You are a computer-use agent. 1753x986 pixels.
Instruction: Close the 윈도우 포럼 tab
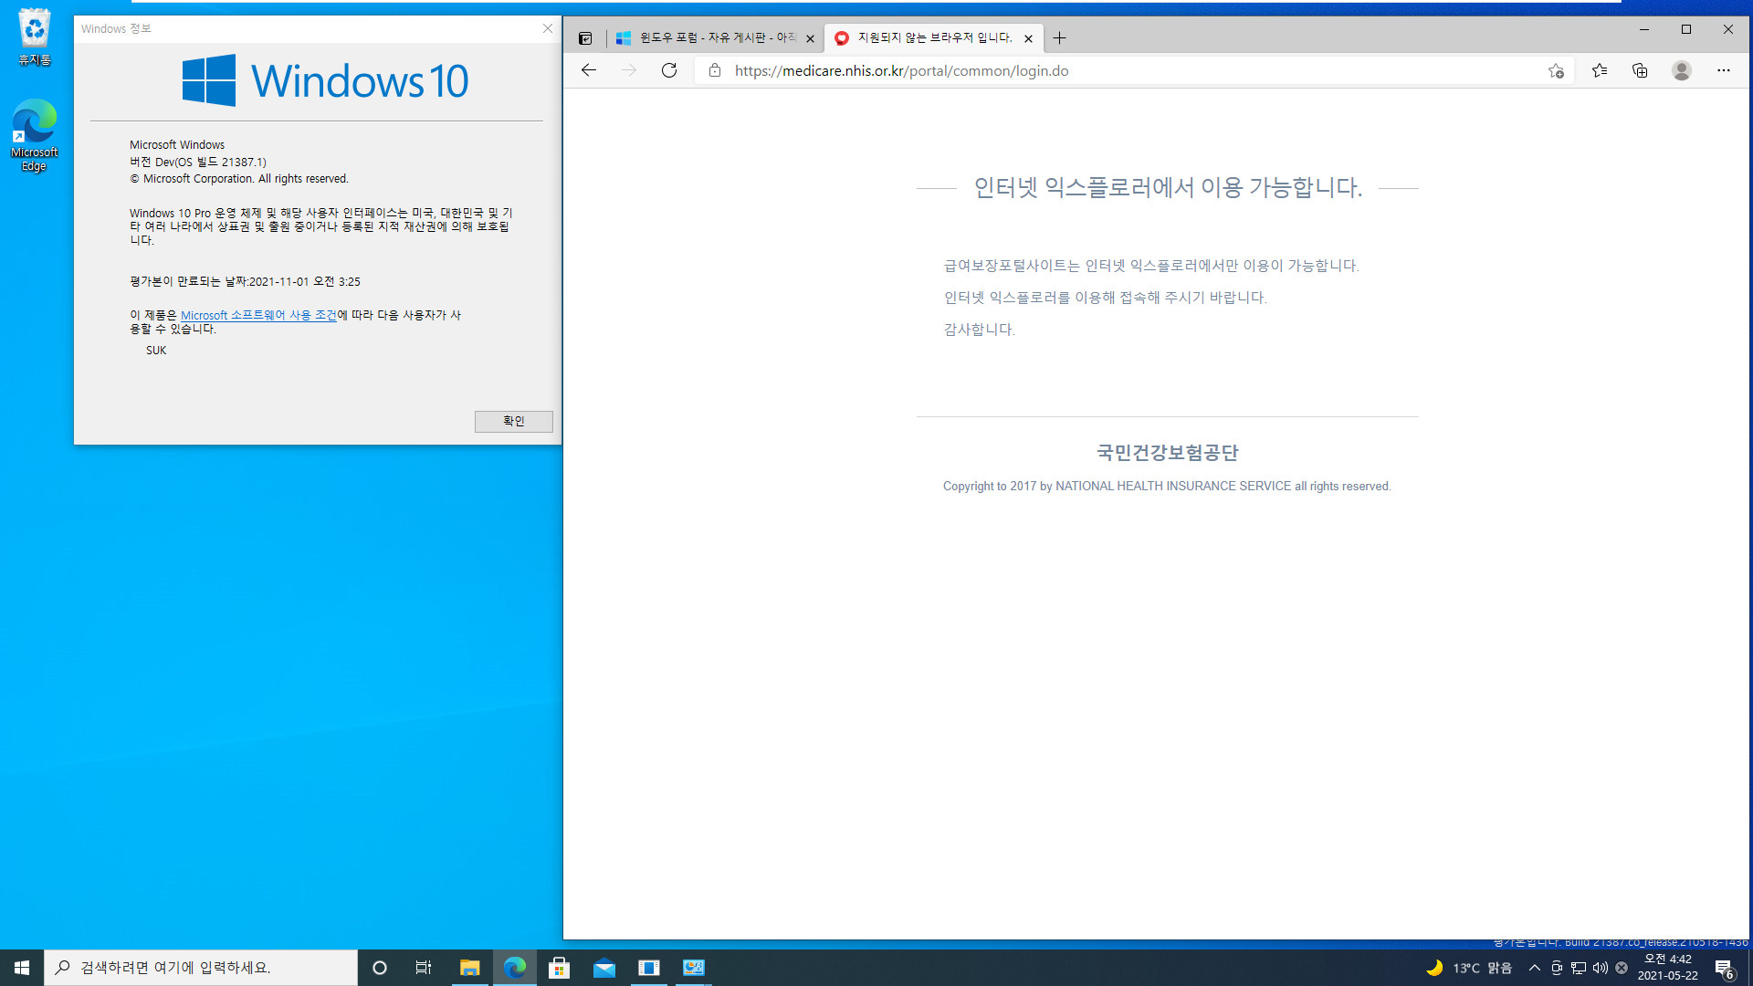click(810, 38)
